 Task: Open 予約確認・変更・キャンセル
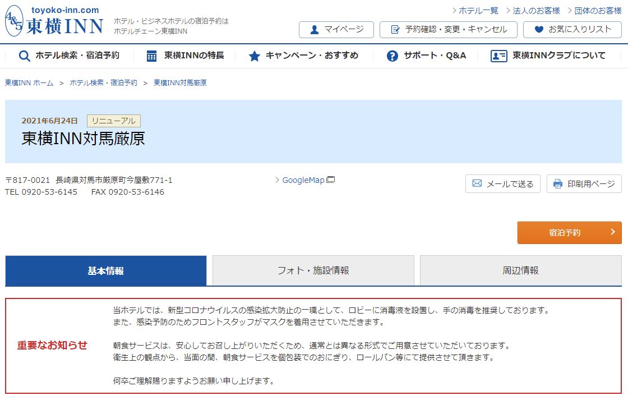(449, 30)
